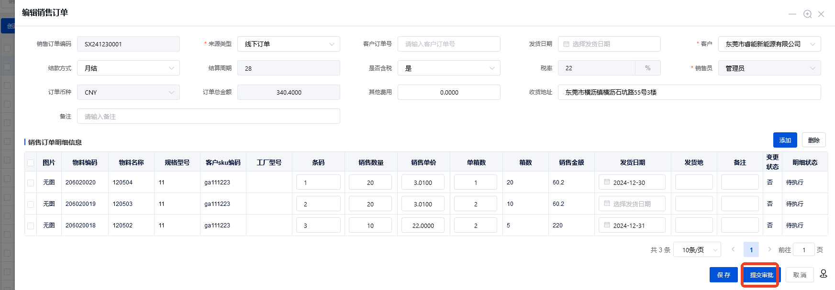835x290 pixels.
Task: Click calendar icon in second row 发货日期
Action: (x=607, y=204)
